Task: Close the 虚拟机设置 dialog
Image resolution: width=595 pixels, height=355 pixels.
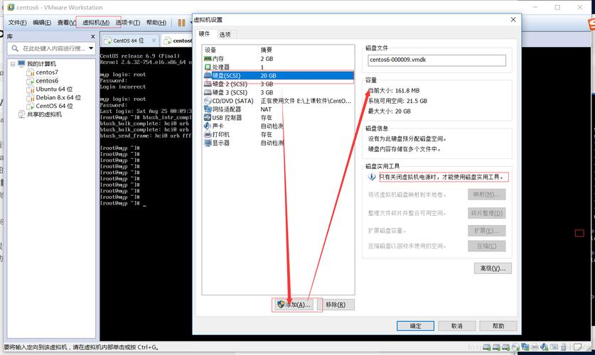Action: click(x=513, y=19)
